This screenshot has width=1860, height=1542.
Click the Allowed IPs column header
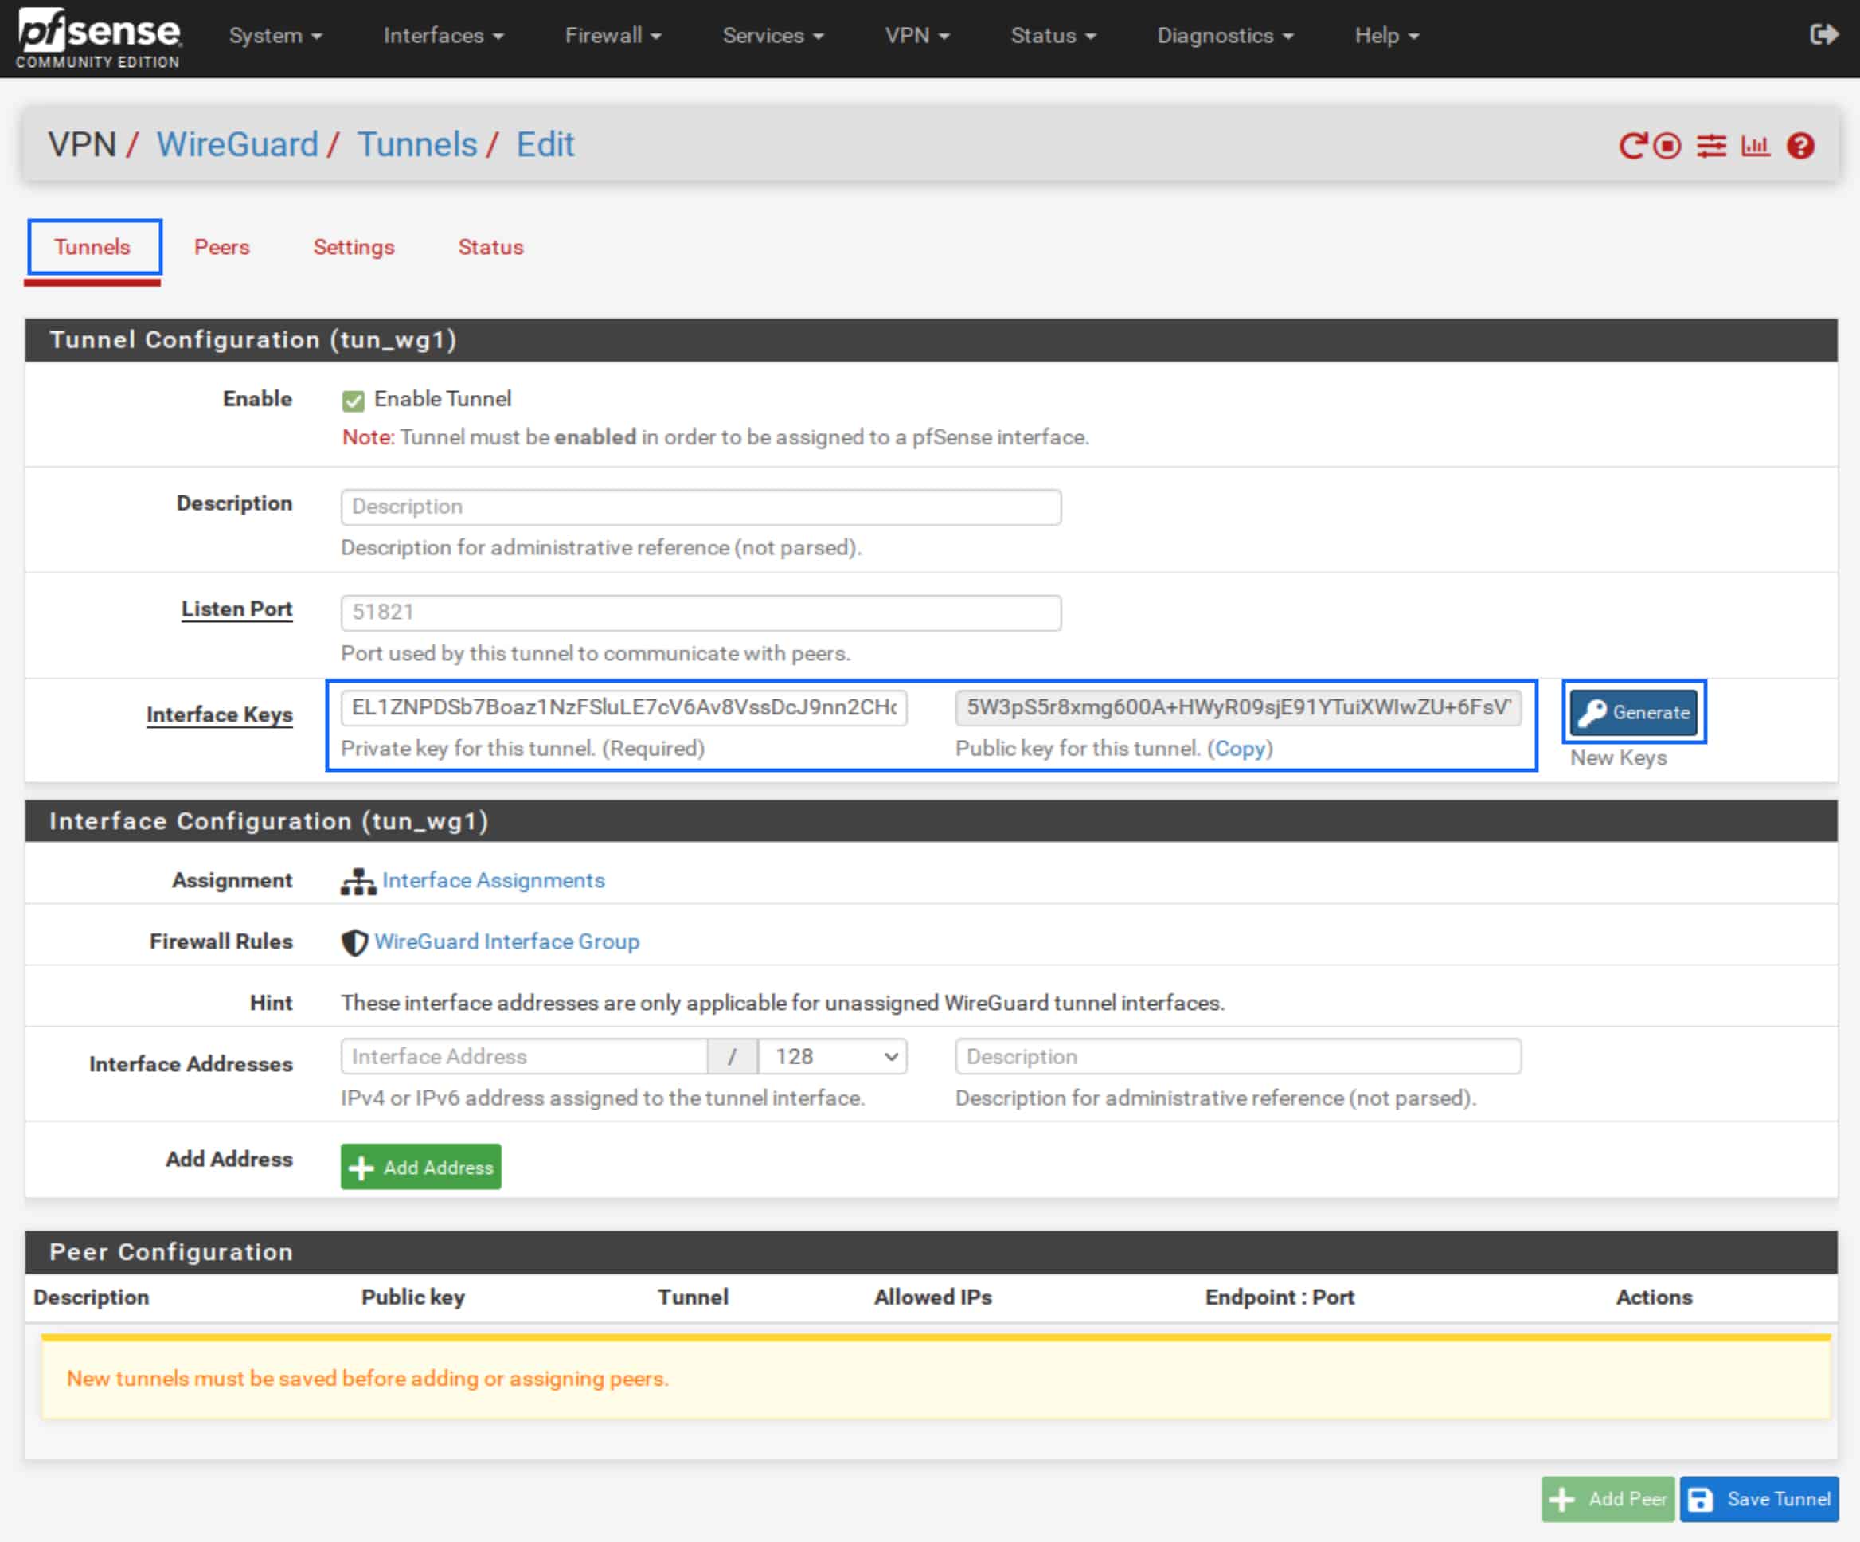pyautogui.click(x=932, y=1297)
